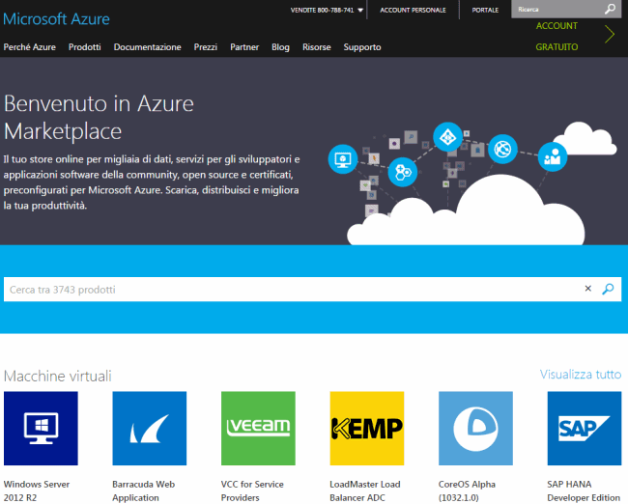Click the Veeam VCC tile icon
Screen dimensions: 628x504
coord(258,429)
